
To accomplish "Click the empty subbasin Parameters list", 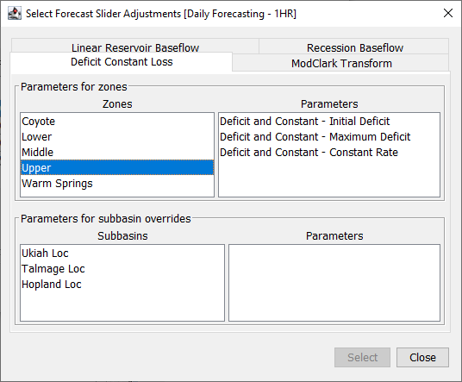I will coord(334,283).
